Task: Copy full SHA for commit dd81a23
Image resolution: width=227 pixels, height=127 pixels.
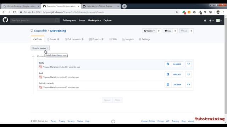Action: click(x=168, y=74)
